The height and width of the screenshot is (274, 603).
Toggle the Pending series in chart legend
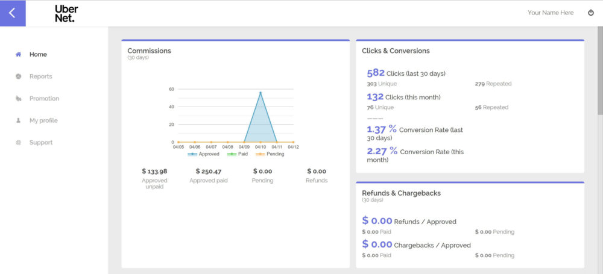[270, 154]
